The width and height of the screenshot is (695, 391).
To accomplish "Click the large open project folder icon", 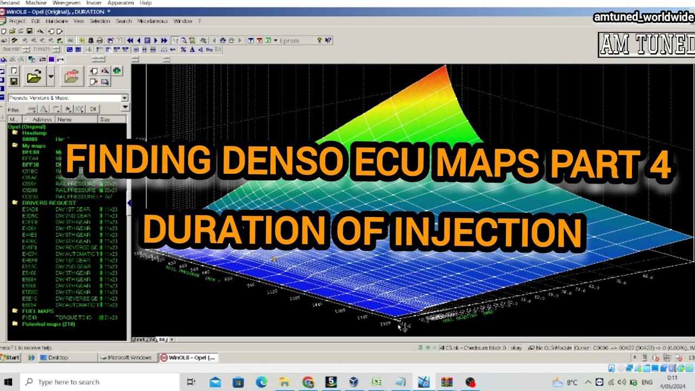I will [x=34, y=77].
